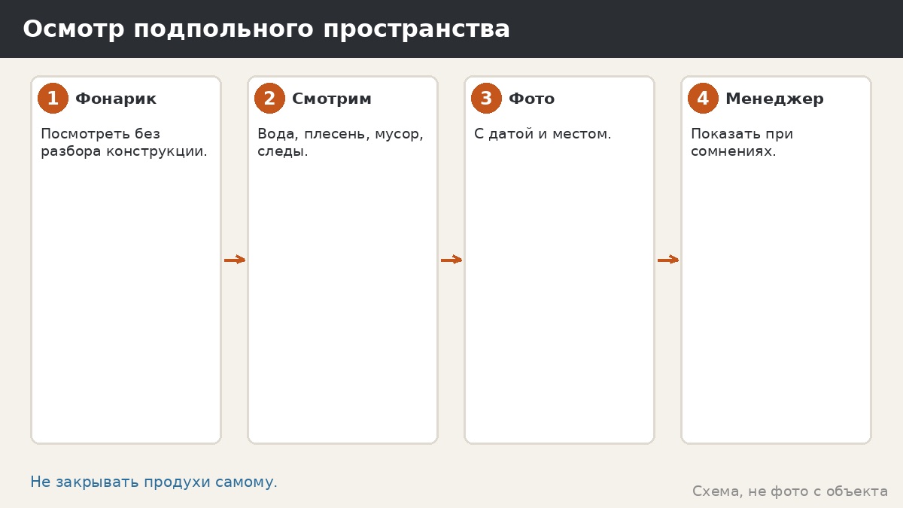Select text 'С датой и местом.'

[543, 134]
